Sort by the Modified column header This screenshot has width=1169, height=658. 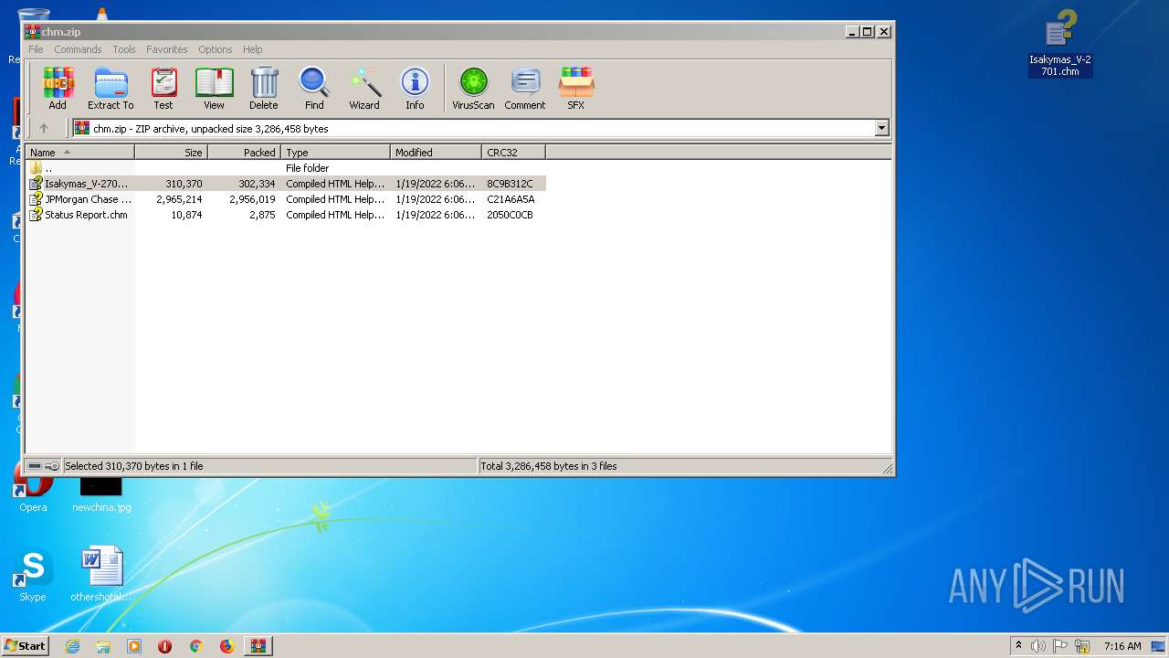point(436,152)
